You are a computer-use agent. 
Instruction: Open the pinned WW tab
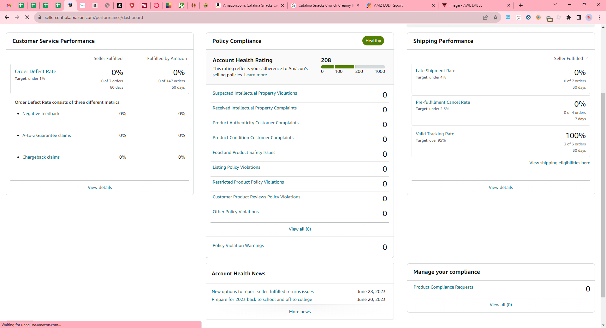click(x=144, y=5)
